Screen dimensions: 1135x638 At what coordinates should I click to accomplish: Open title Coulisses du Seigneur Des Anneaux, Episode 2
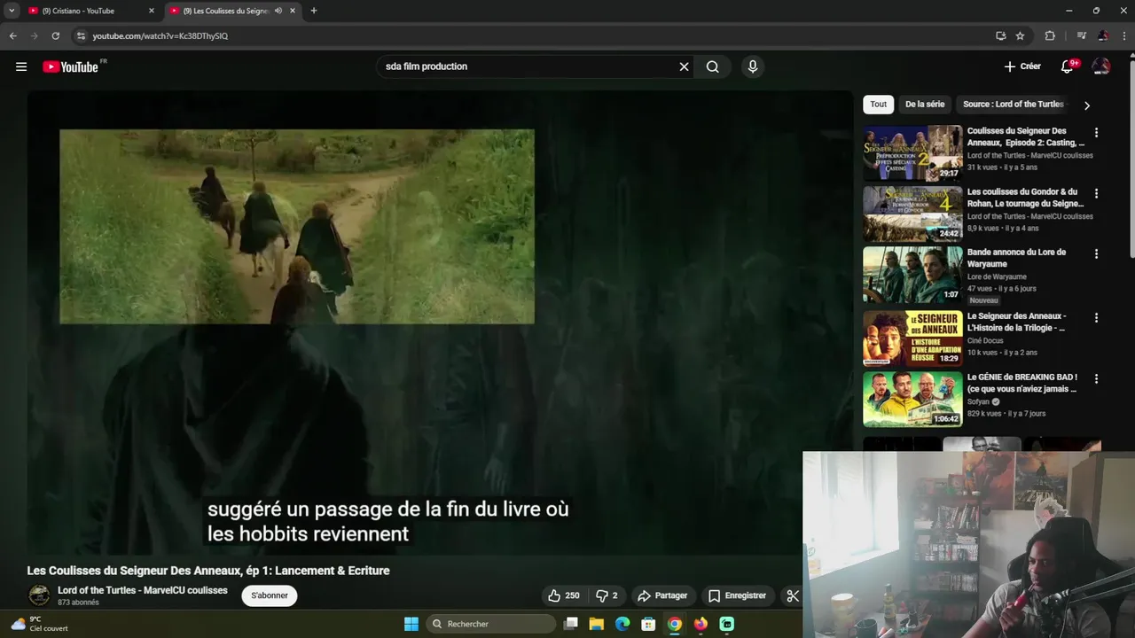tap(1025, 136)
